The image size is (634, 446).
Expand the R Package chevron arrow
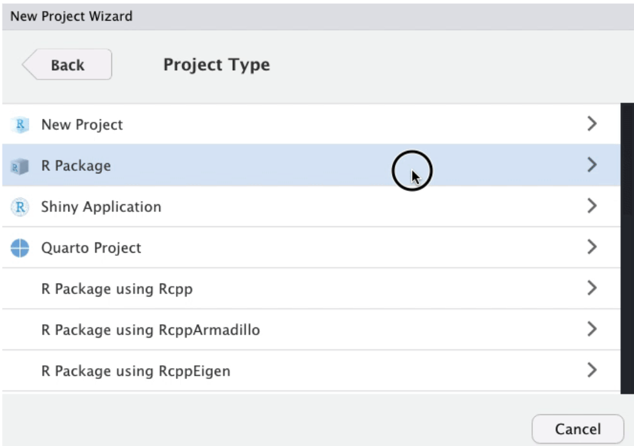(x=592, y=166)
